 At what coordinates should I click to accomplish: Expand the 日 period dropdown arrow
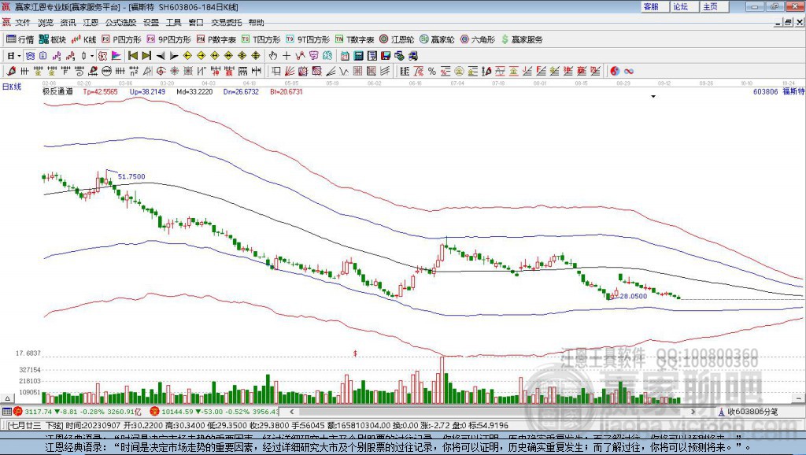point(19,56)
